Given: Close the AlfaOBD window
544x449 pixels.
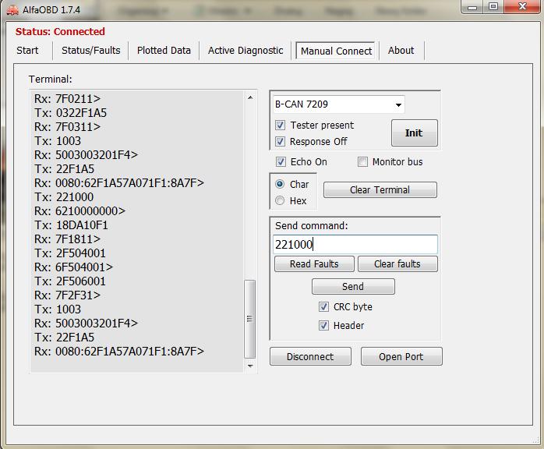Looking at the screenshot, I should [x=522, y=6].
